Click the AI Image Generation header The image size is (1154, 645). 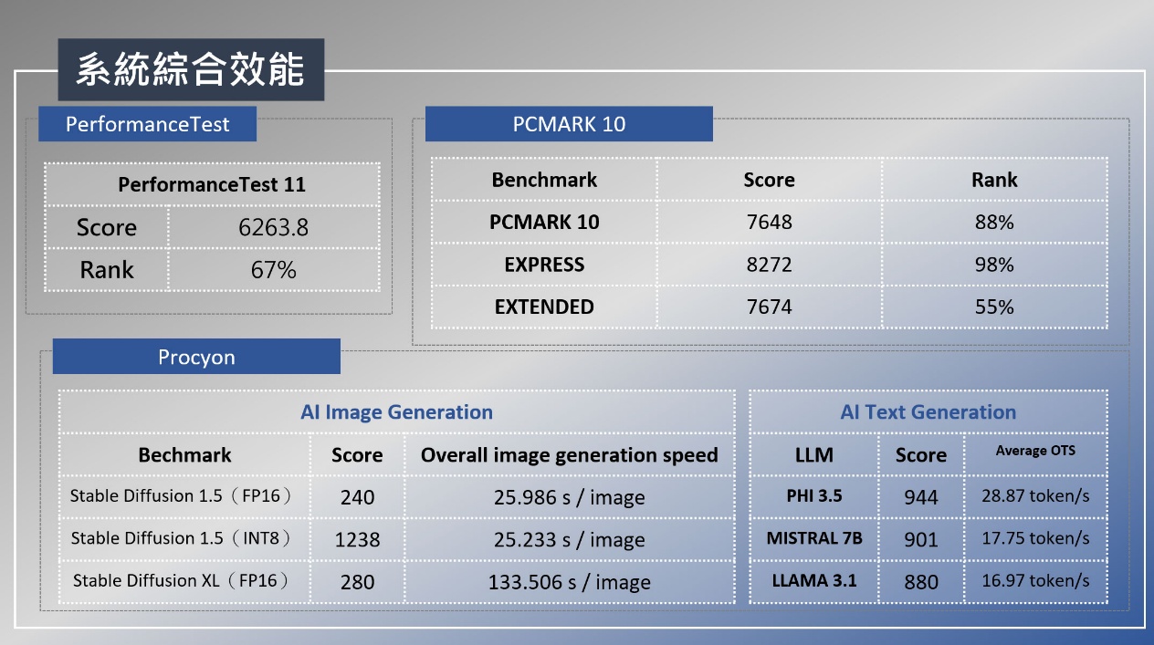point(397,412)
